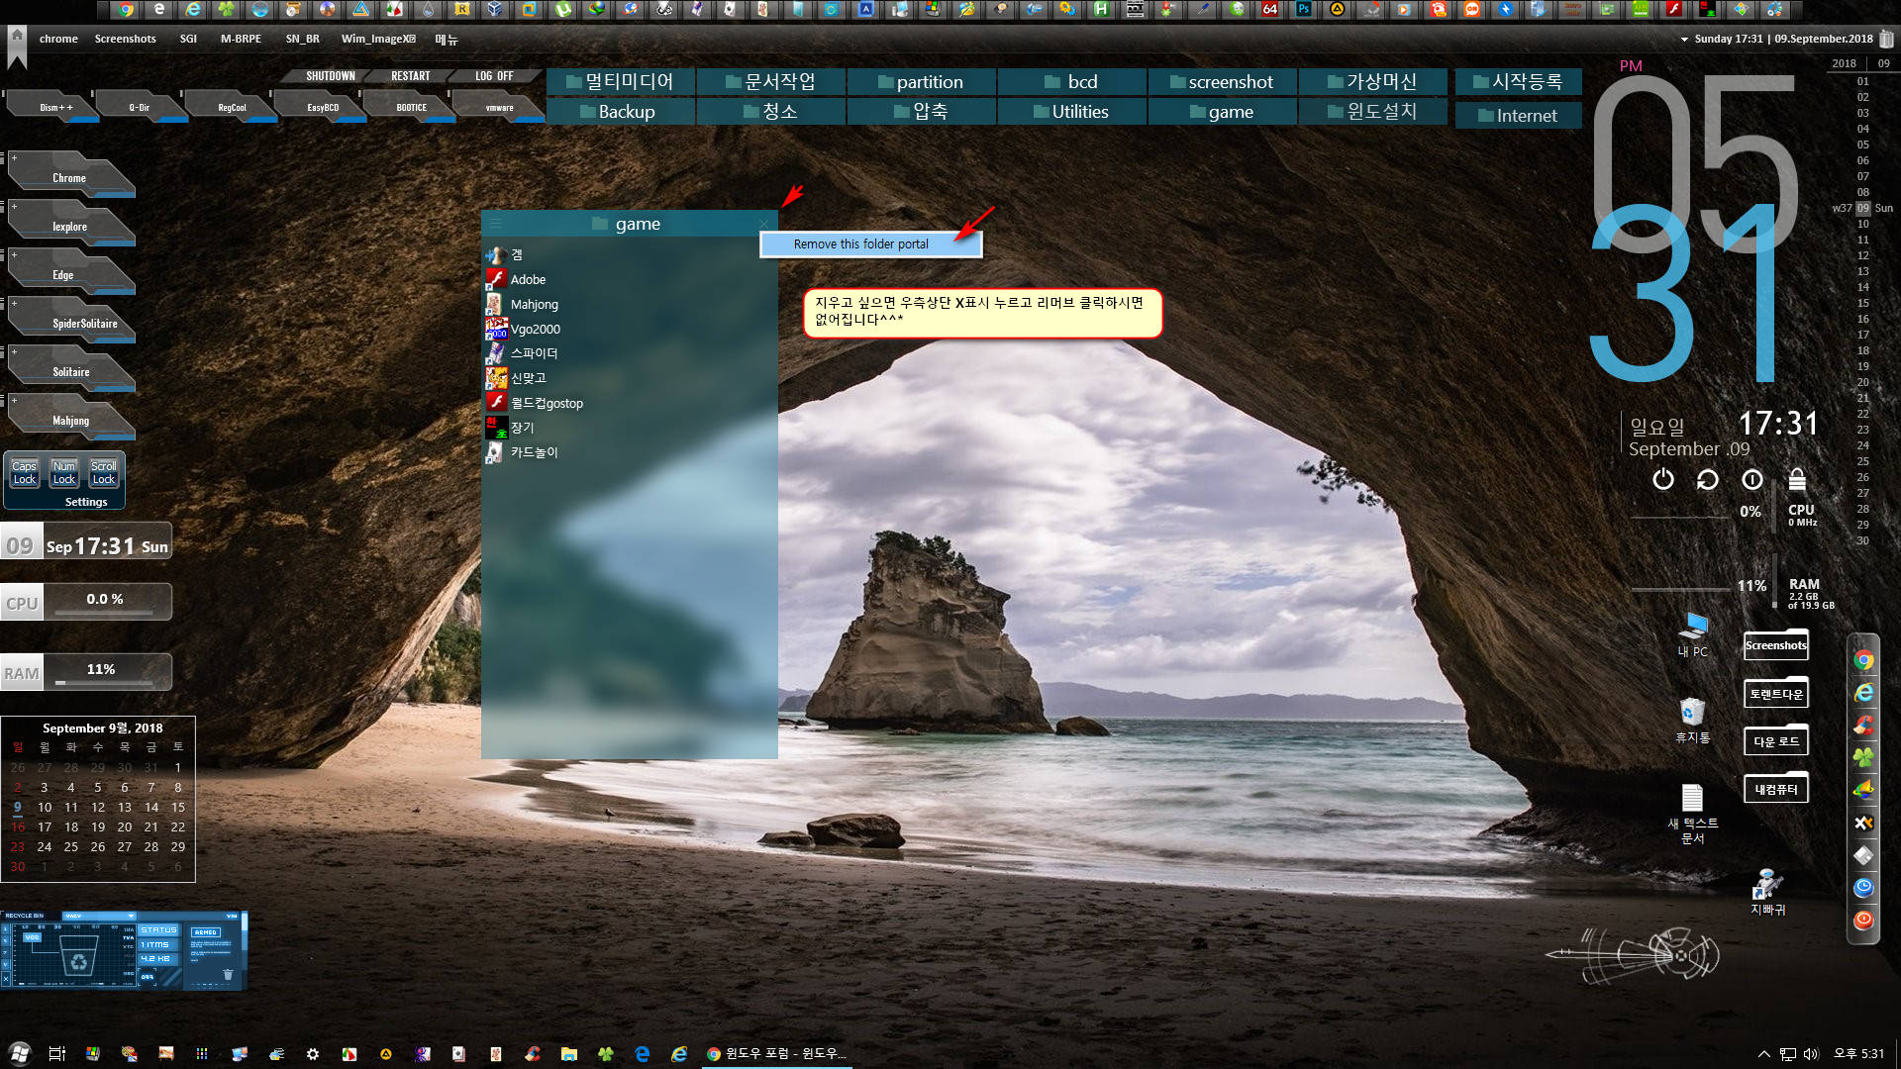1901x1069 pixels.
Task: Open the Wim_ImageX top bar item
Action: tap(378, 39)
